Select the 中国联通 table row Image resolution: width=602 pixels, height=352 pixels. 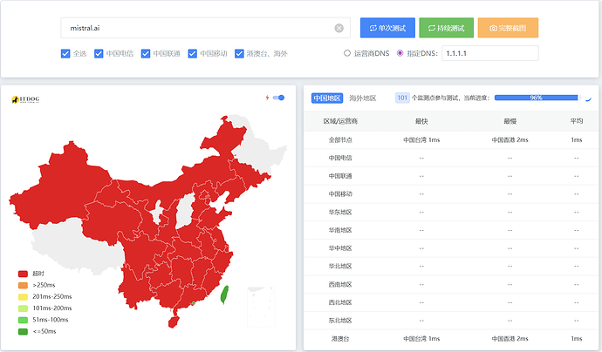click(x=451, y=176)
